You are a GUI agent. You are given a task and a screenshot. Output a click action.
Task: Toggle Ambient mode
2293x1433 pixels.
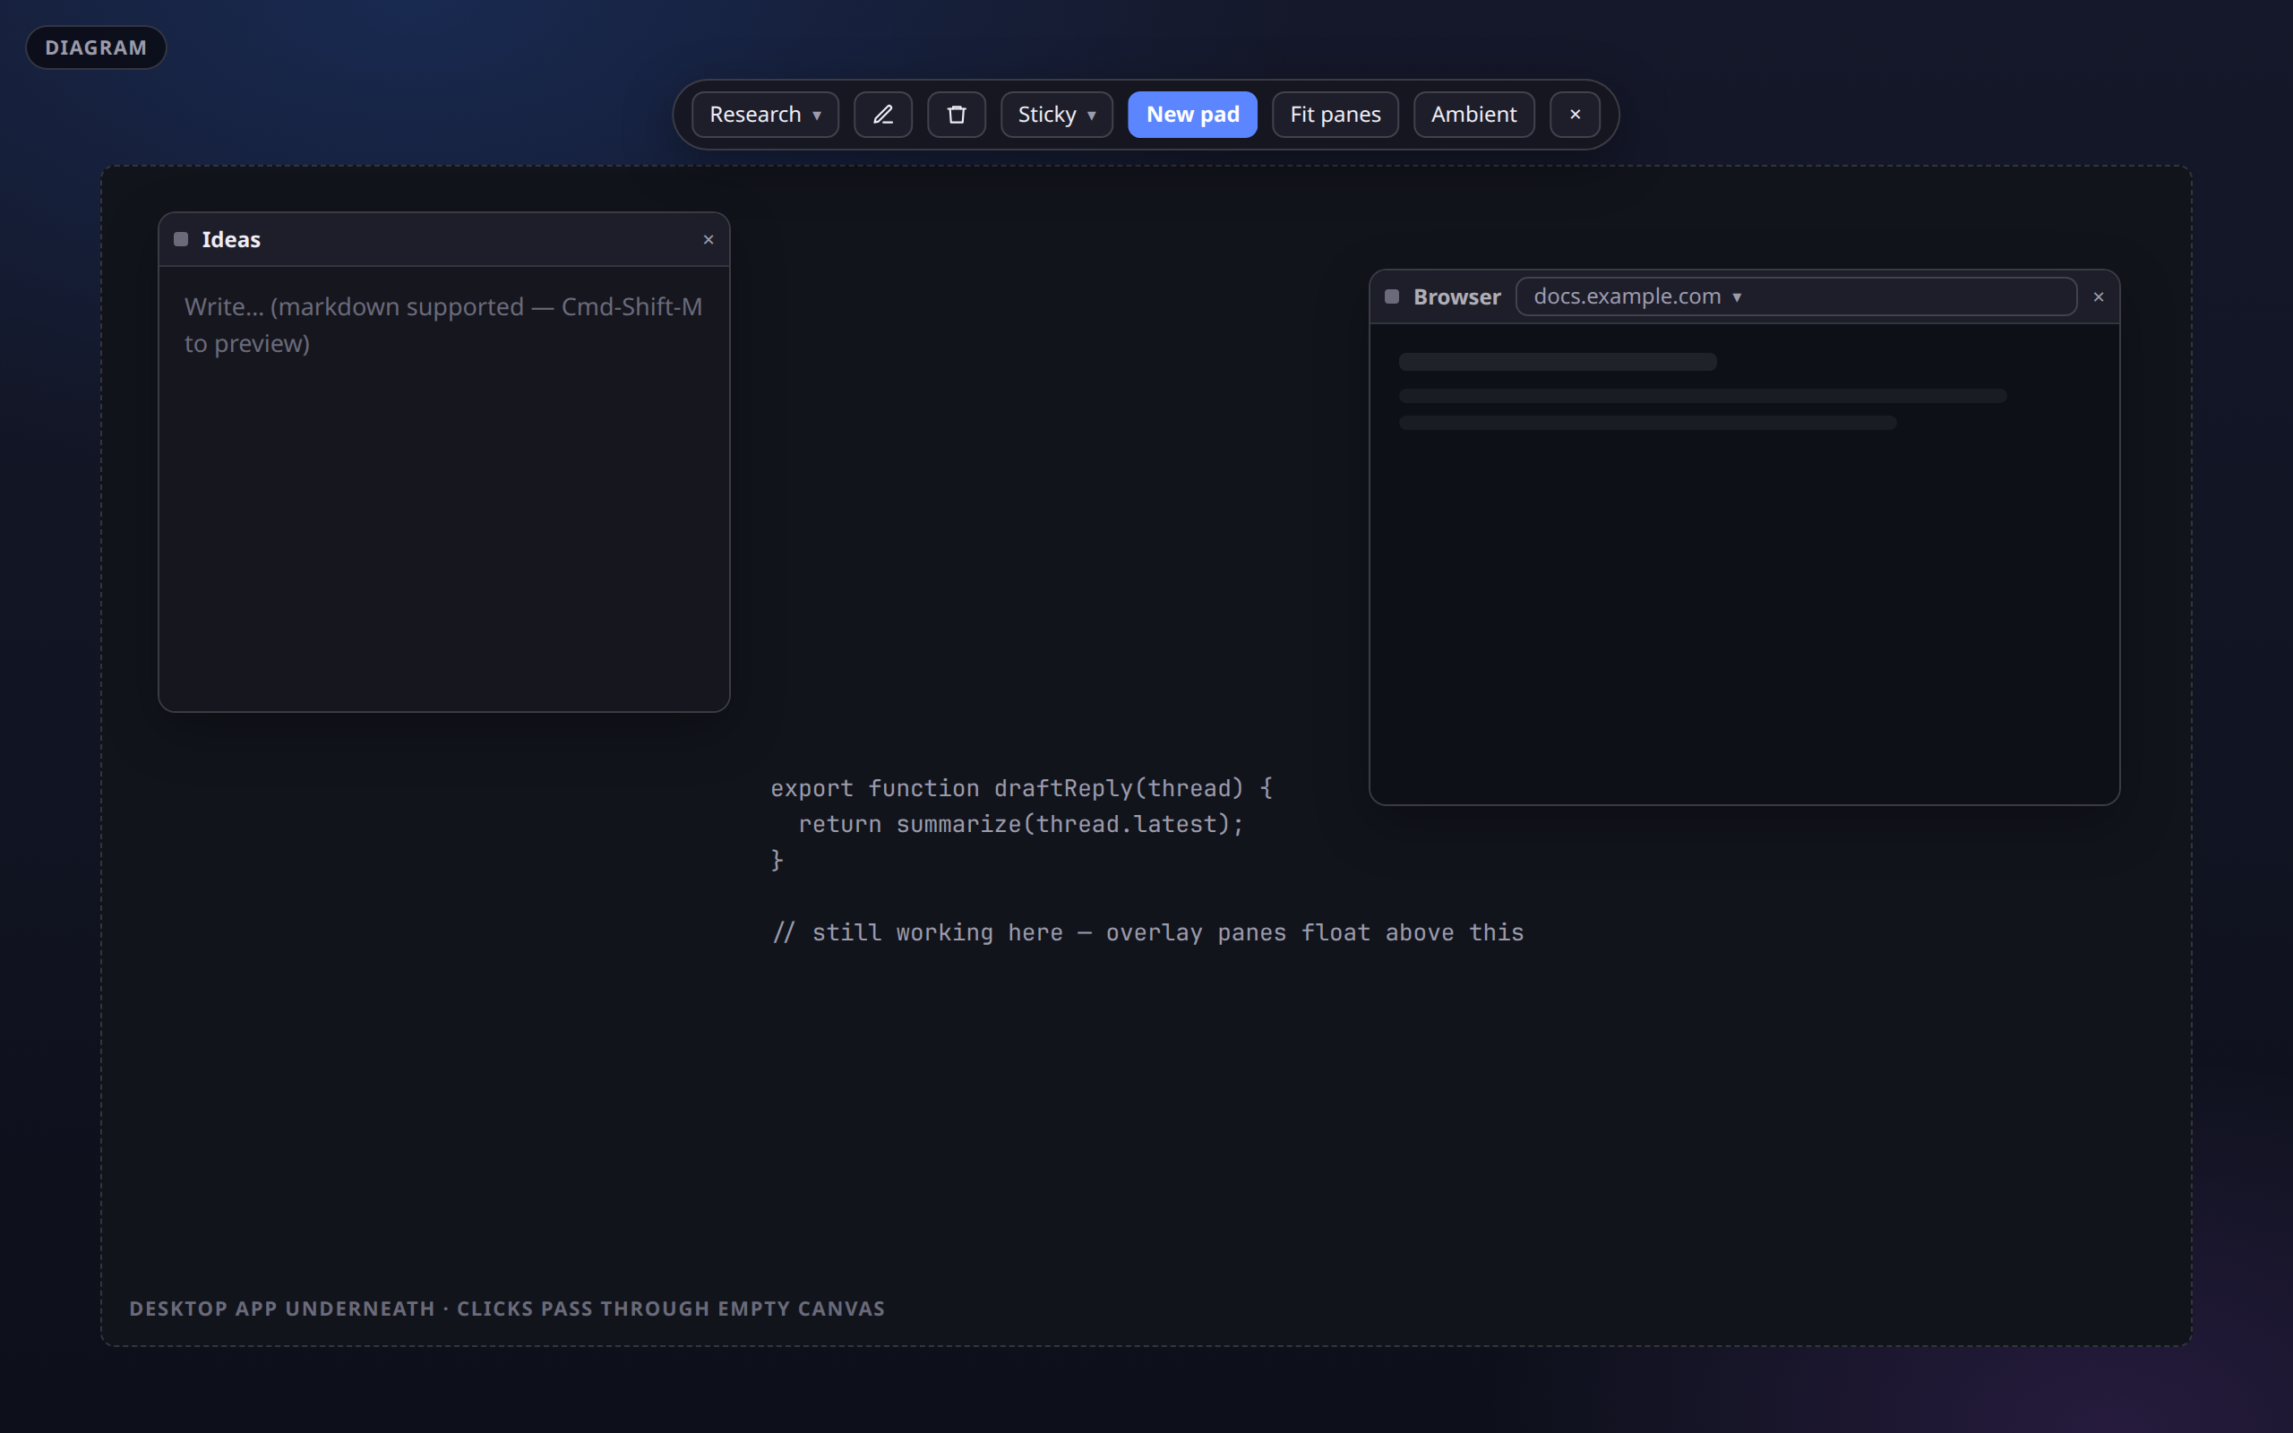point(1473,115)
